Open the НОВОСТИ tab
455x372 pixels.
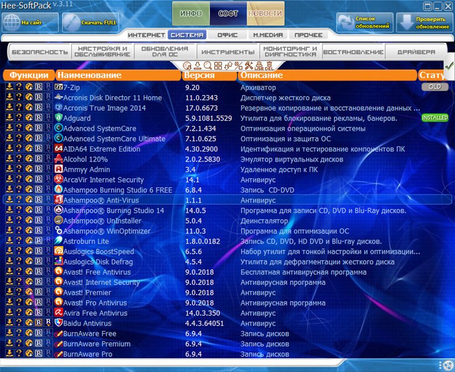[x=265, y=13]
